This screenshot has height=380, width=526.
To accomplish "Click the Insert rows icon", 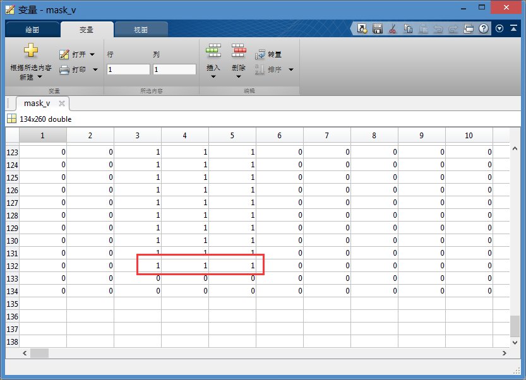I will click(x=213, y=51).
